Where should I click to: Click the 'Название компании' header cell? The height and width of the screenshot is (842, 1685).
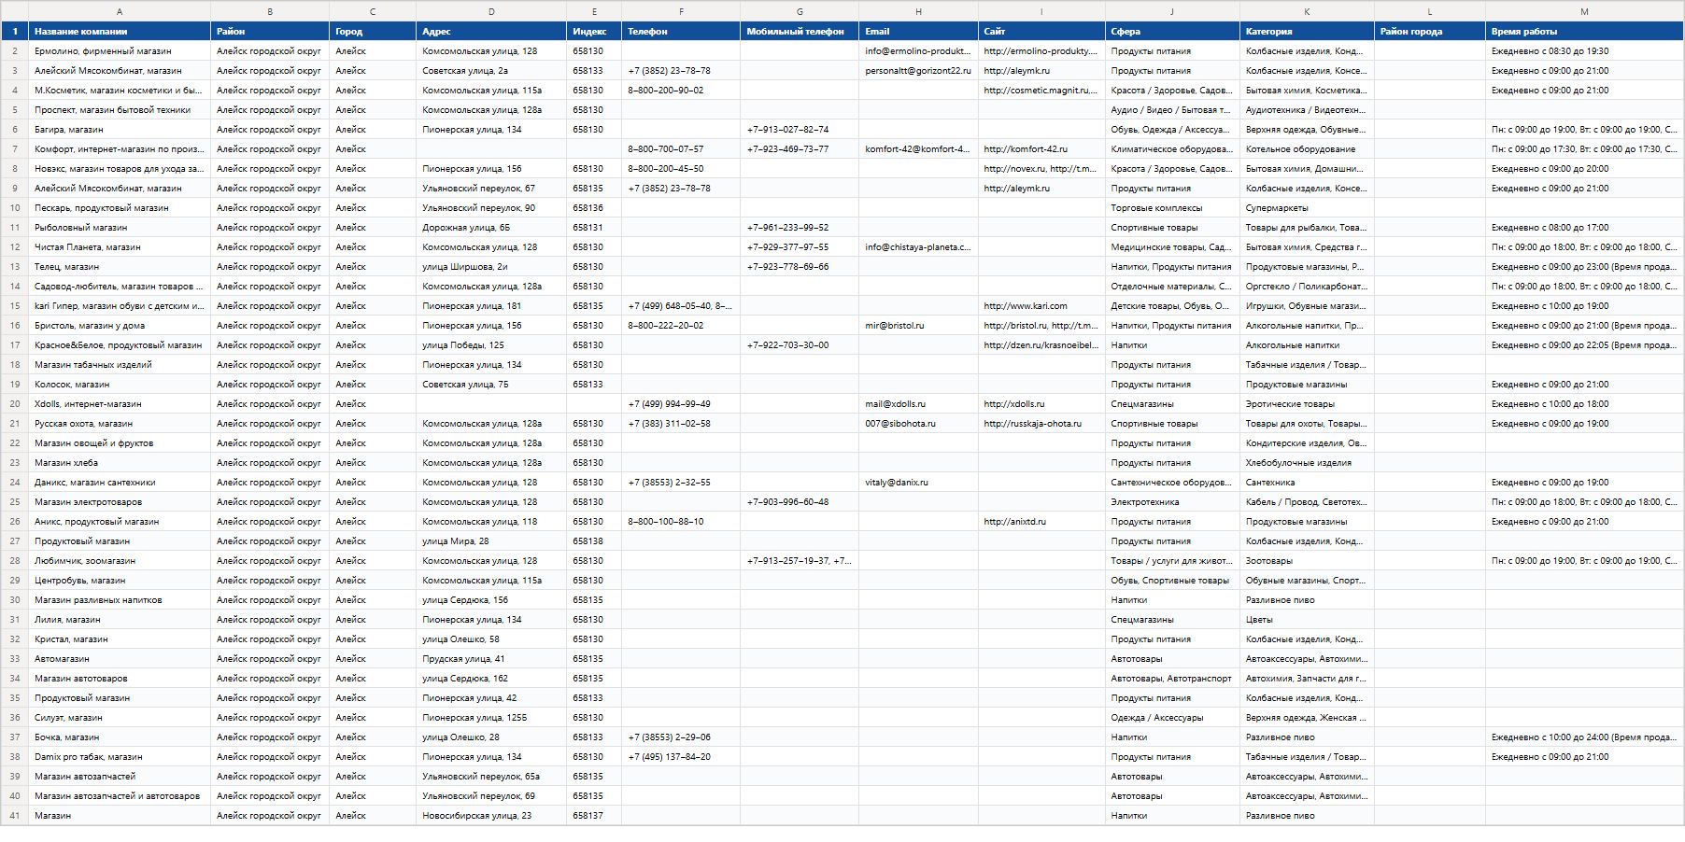[x=120, y=32]
